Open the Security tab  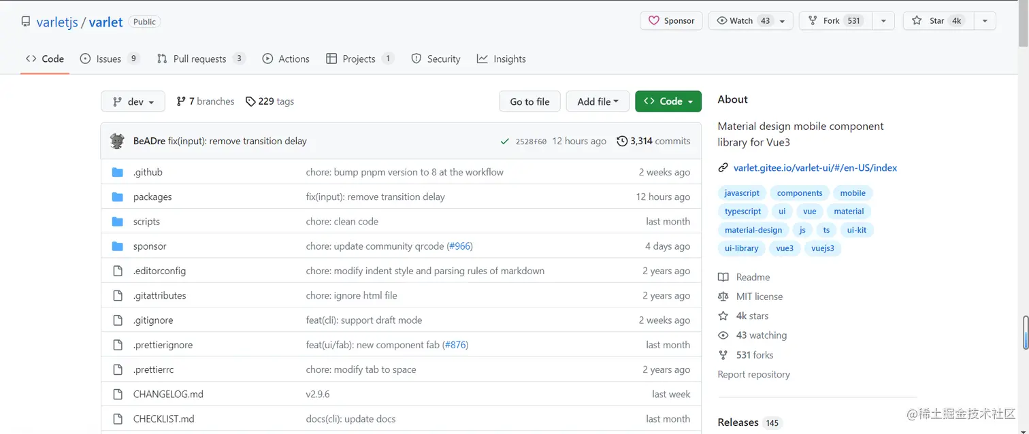tap(436, 59)
